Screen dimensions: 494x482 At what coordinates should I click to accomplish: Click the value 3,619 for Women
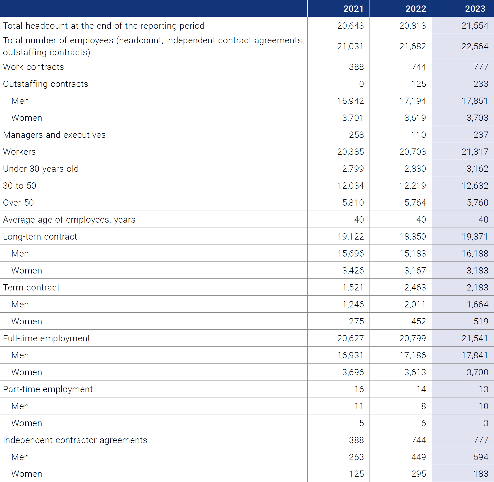[415, 118]
